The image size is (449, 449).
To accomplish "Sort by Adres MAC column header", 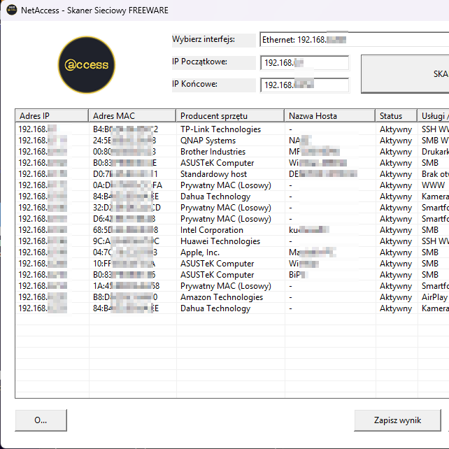I will click(x=132, y=115).
